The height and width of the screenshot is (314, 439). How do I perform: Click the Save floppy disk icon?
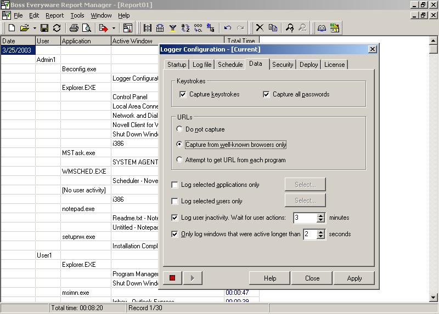coord(44,28)
